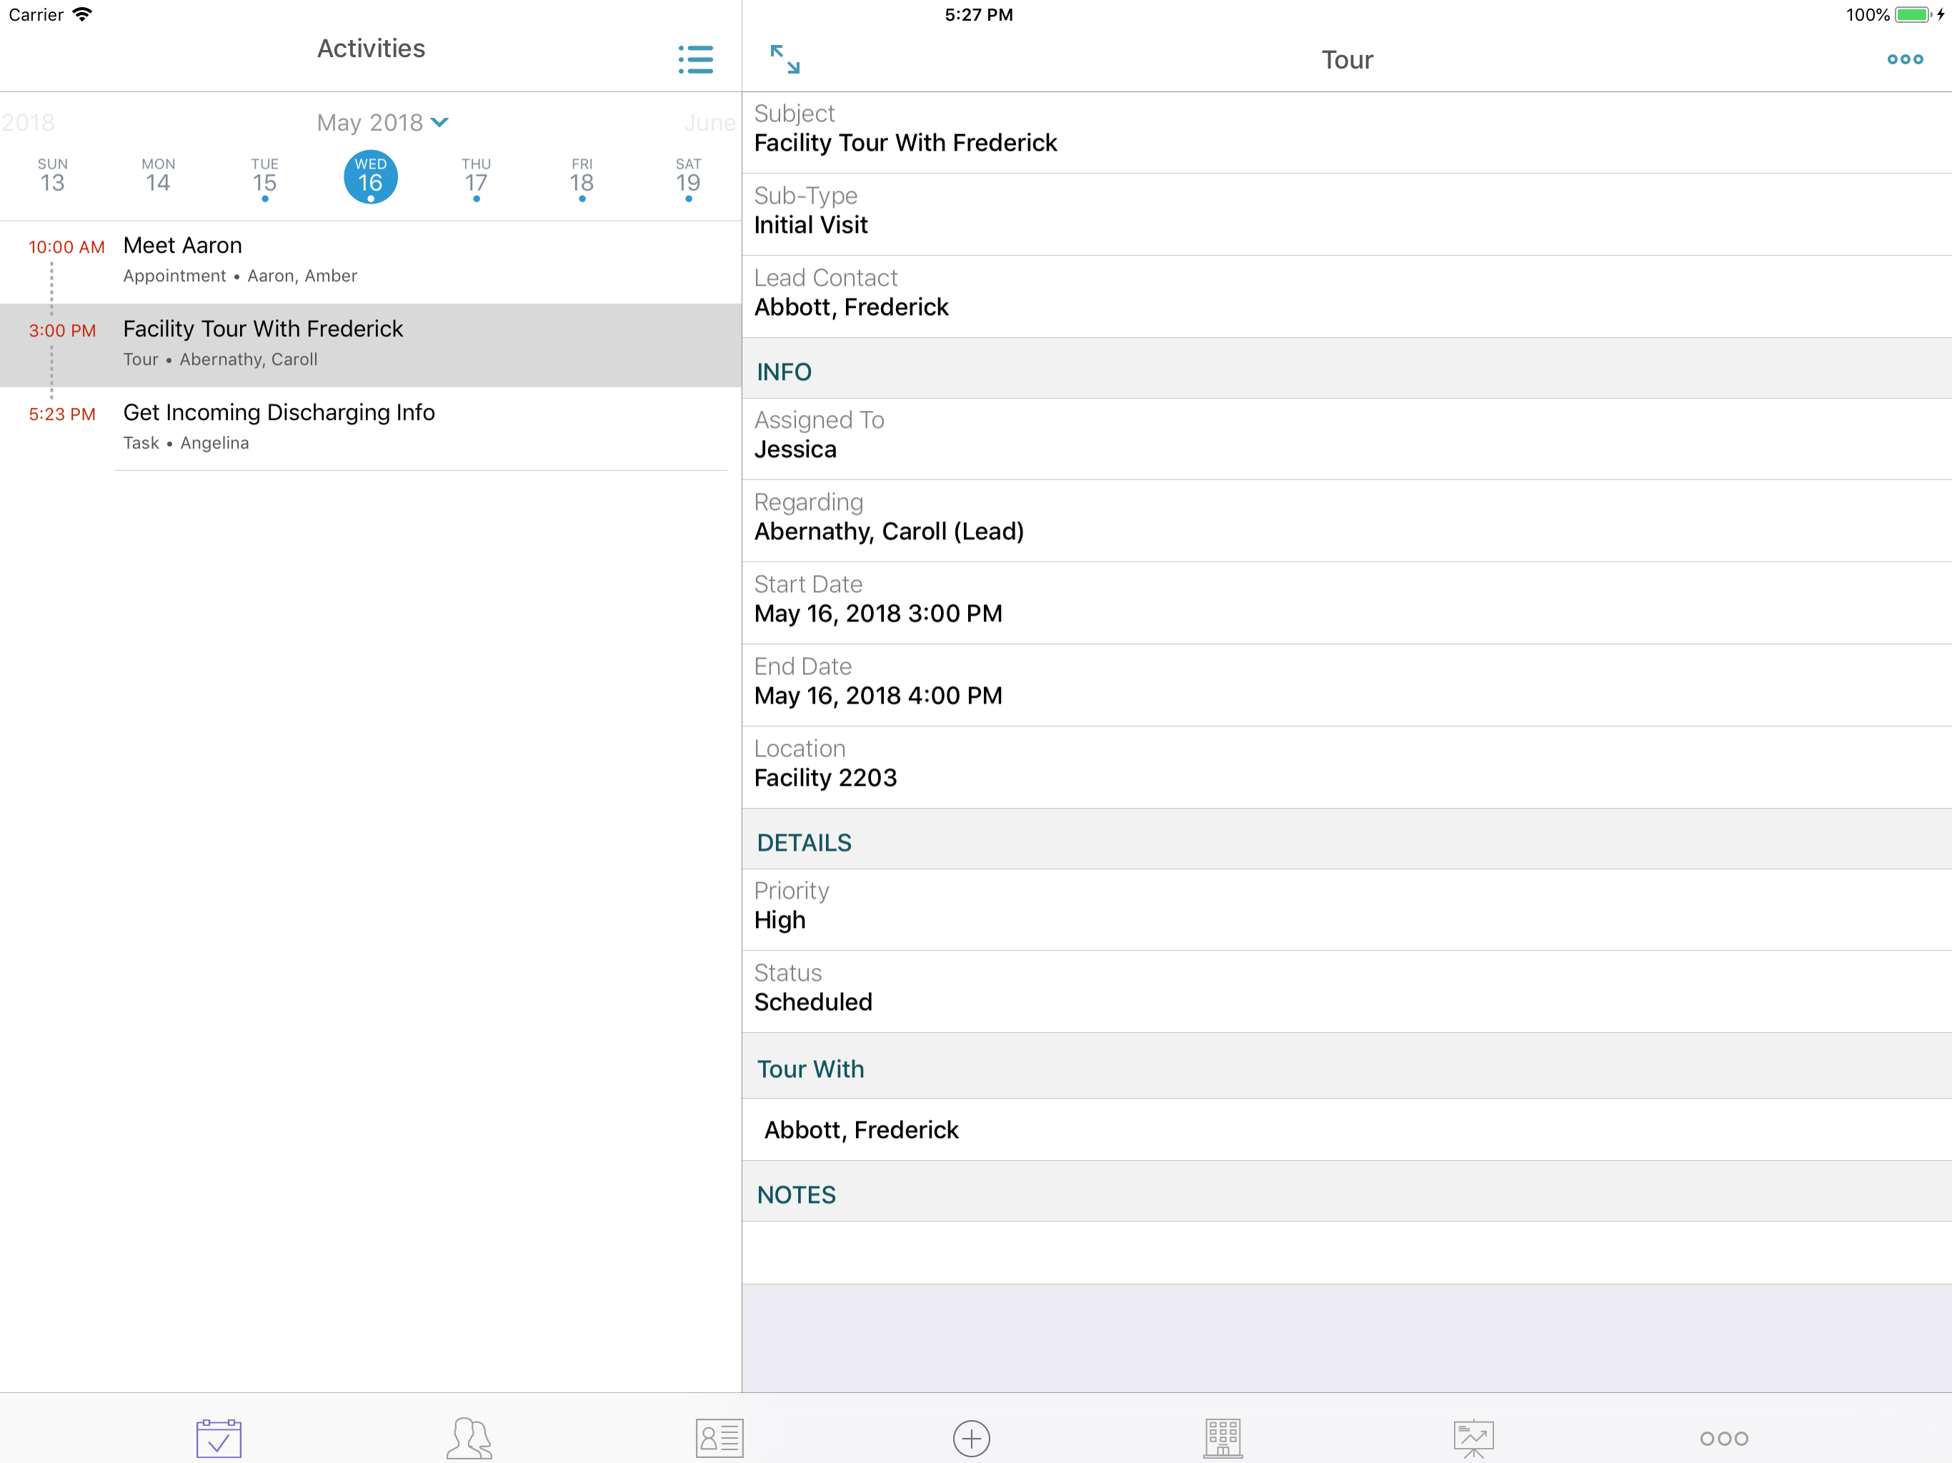The height and width of the screenshot is (1463, 1952).
Task: Open the Facilities building icon tab
Action: 1223,1437
